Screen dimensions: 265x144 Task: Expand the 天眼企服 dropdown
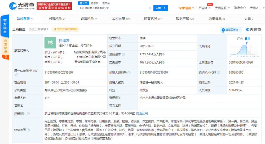click(x=222, y=8)
